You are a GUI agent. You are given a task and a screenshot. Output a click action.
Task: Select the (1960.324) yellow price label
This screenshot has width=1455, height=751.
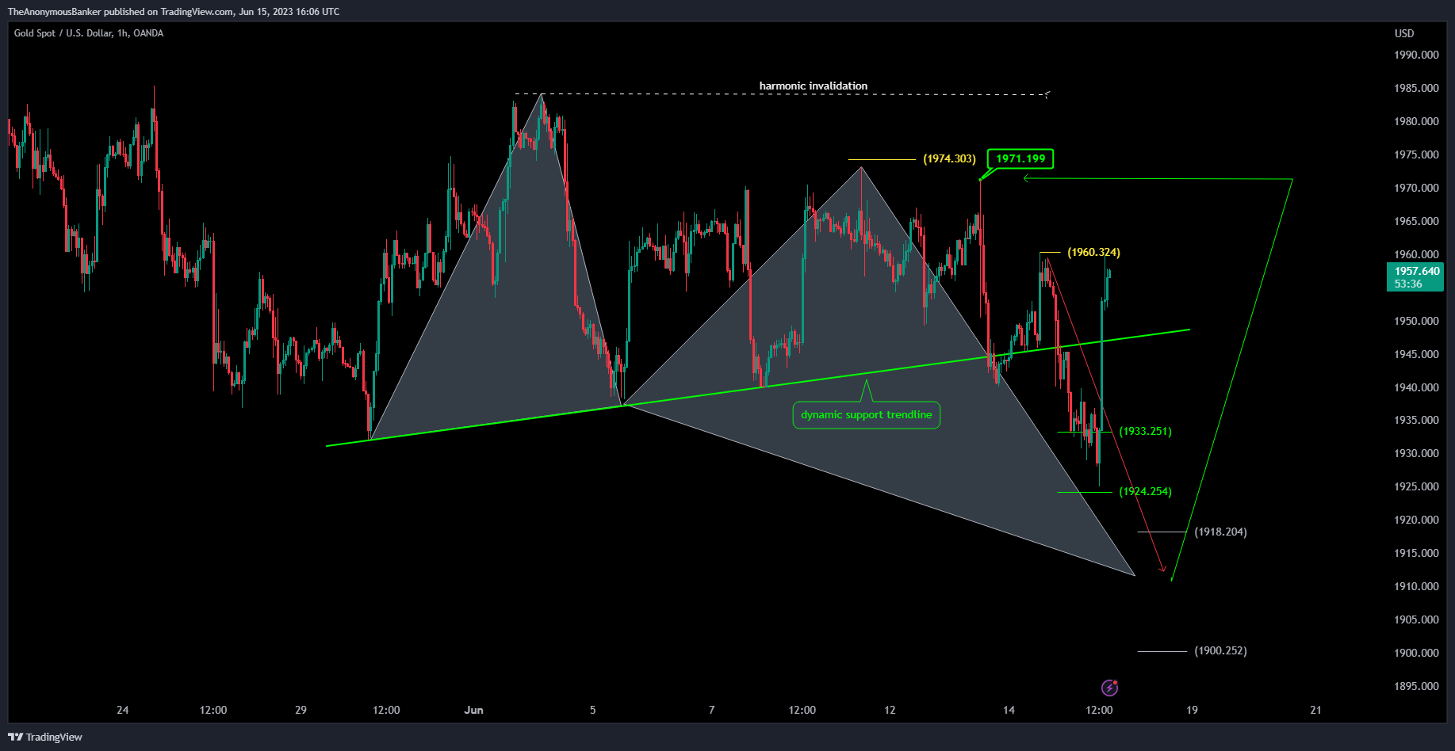(x=1093, y=253)
